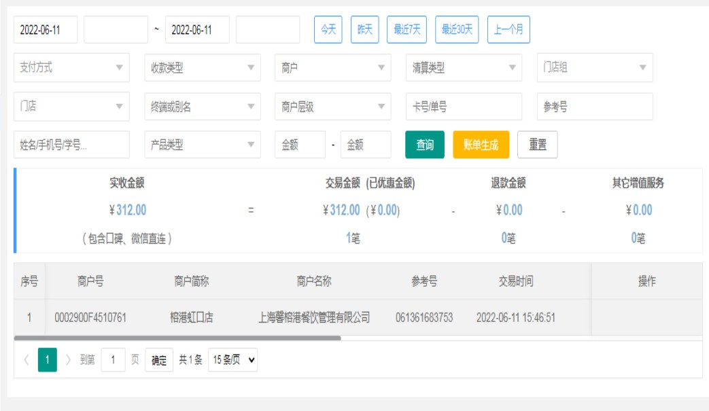Expand the 清算类型 dropdown
This screenshot has height=411, width=709.
(x=464, y=68)
